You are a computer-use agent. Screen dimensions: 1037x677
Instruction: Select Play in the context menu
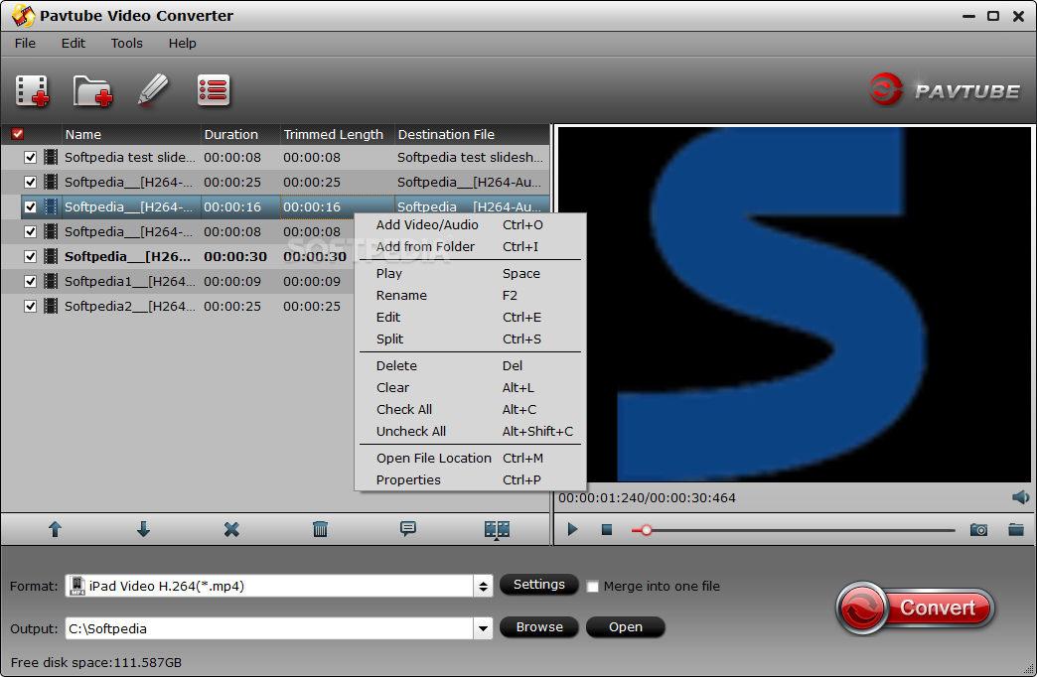point(470,273)
